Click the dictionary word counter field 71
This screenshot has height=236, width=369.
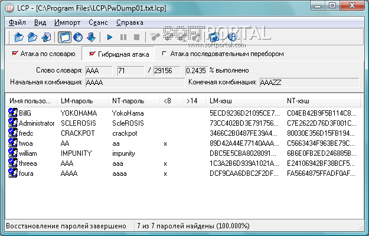point(131,71)
